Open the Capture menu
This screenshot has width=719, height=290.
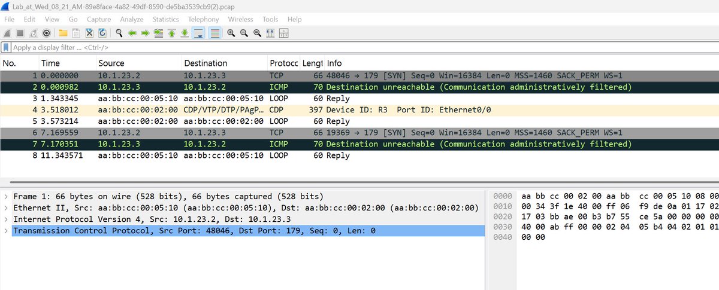[99, 20]
